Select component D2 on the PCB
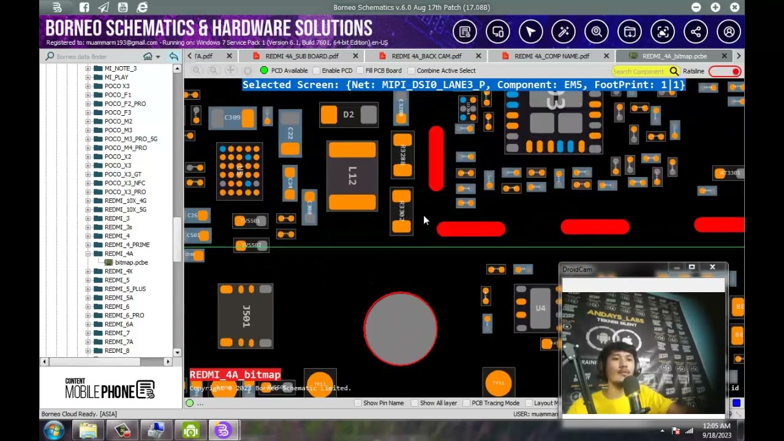The image size is (784, 441). tap(349, 115)
